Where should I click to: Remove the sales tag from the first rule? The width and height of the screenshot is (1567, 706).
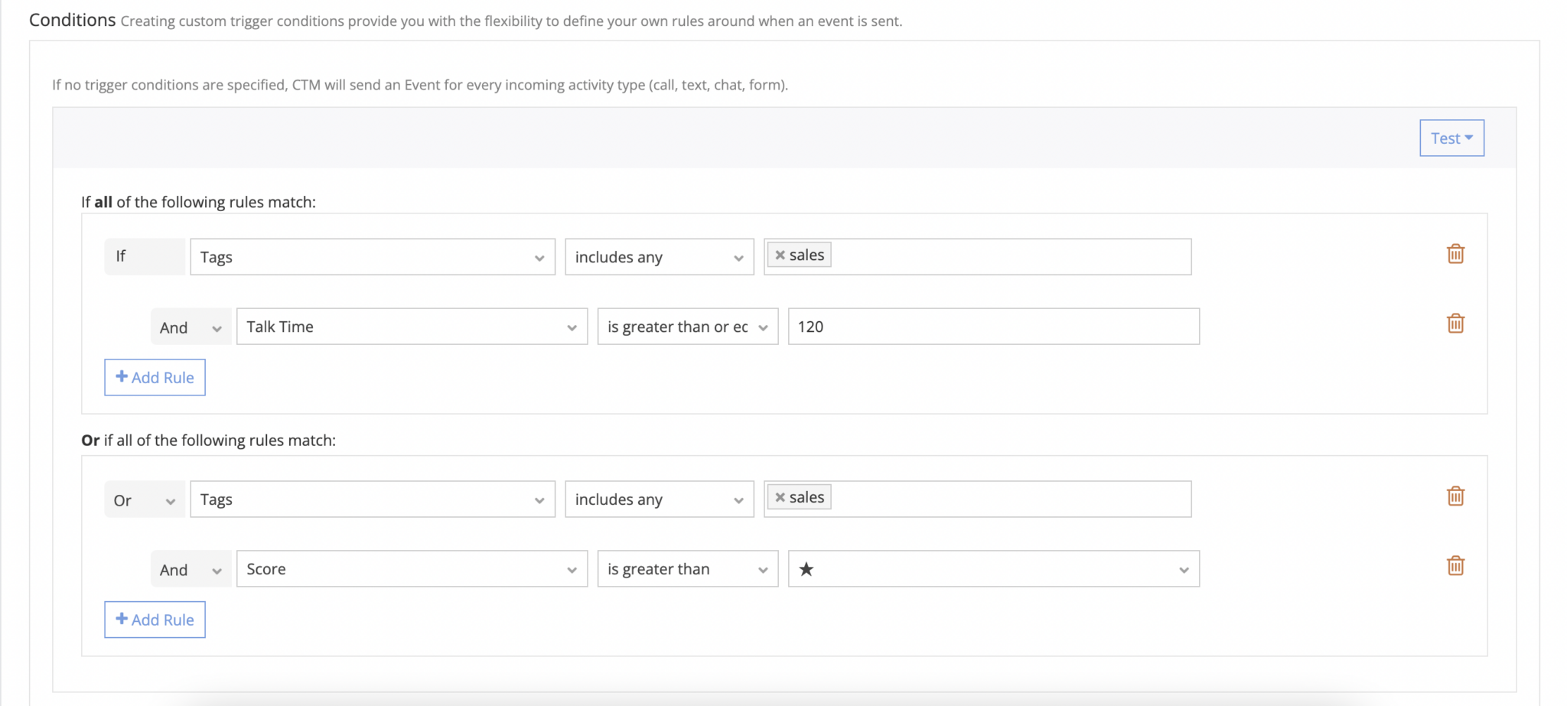tap(779, 255)
